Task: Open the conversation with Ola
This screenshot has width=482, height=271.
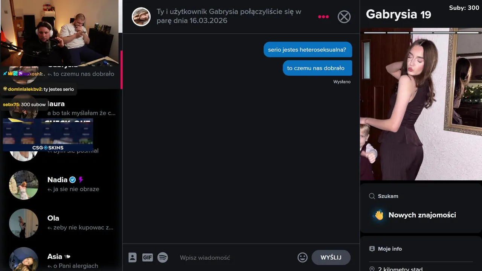Action: click(61, 223)
